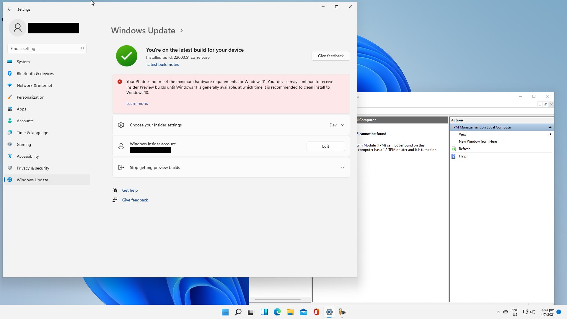Click Learn more about hardware requirements
567x319 pixels.
pos(137,103)
